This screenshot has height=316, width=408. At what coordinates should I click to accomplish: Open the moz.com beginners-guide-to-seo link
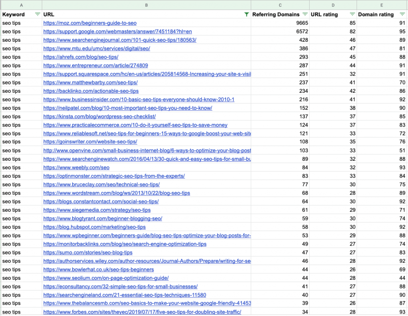coord(90,23)
